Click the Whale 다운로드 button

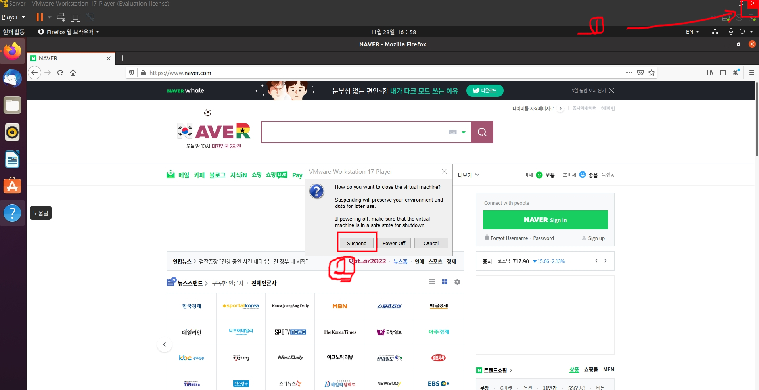(x=485, y=90)
